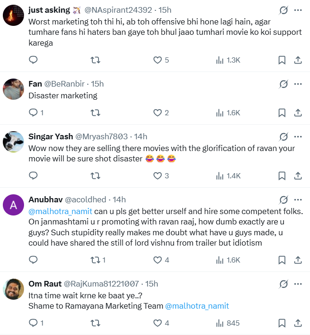This screenshot has width=310, height=335.
Task: Open more options on Om Raut's tweet
Action: click(x=298, y=284)
